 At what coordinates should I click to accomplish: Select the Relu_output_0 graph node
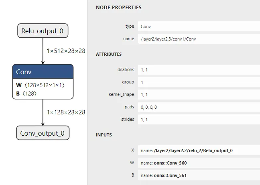[x=43, y=31]
